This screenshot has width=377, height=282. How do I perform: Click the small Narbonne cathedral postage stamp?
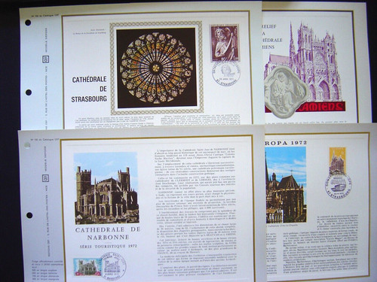[x=87, y=267]
